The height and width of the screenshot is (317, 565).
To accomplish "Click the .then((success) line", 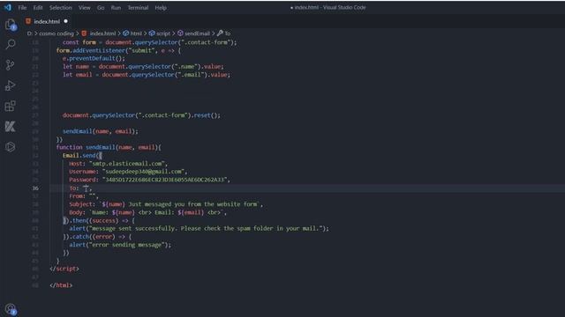I will tap(99, 221).
